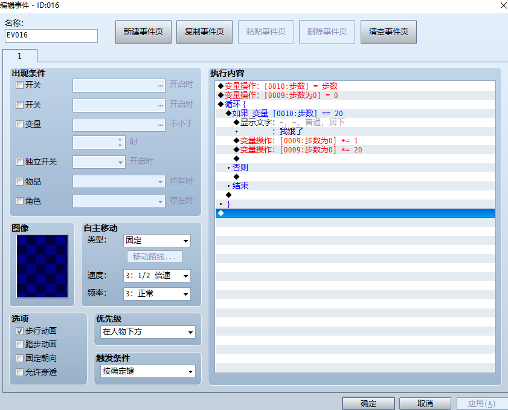Enable the first 开关 condition checkbox
Image resolution: width=508 pixels, height=410 pixels.
(20, 85)
